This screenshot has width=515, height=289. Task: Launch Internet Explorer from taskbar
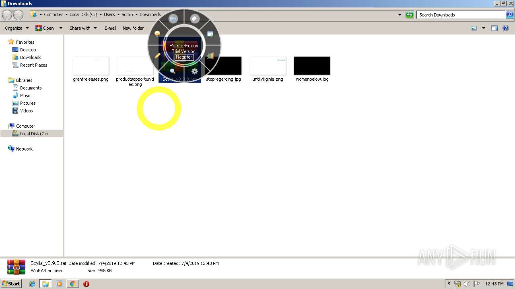32,284
